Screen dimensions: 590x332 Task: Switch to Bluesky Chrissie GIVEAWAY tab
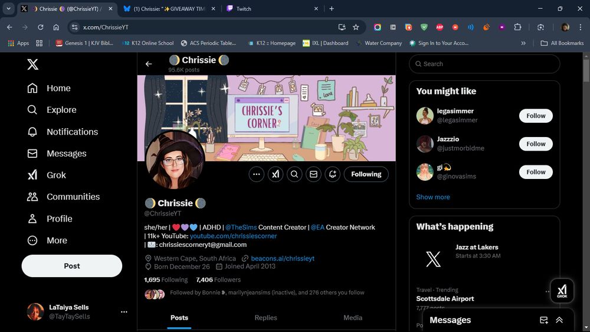click(x=169, y=9)
